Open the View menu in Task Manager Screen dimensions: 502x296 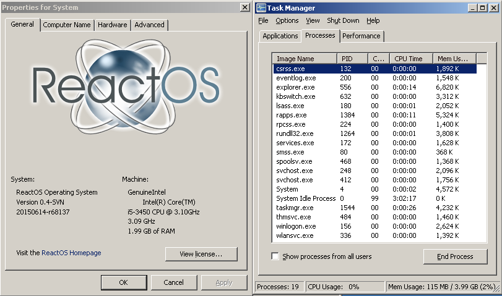point(313,20)
